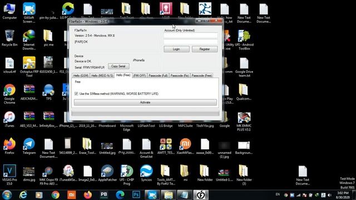The image size is (356, 200).
Task: Select the Octoplus FRP Tool icon
Action: point(29,67)
